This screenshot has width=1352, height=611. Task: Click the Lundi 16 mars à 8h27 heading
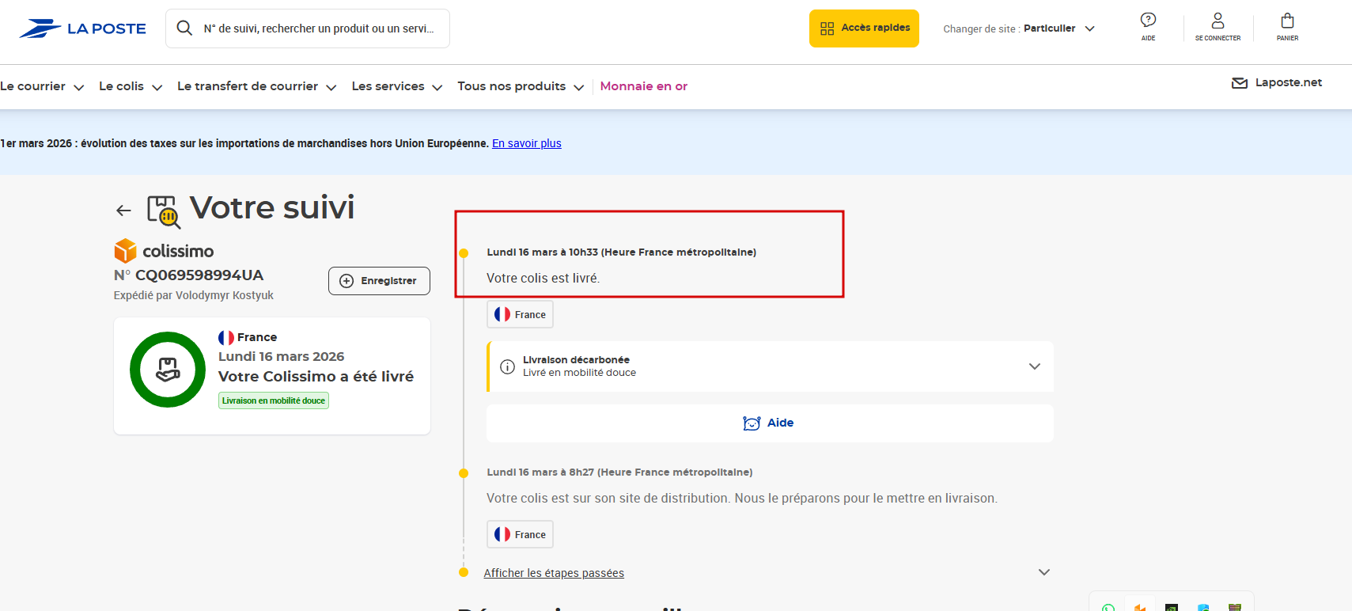click(x=619, y=472)
